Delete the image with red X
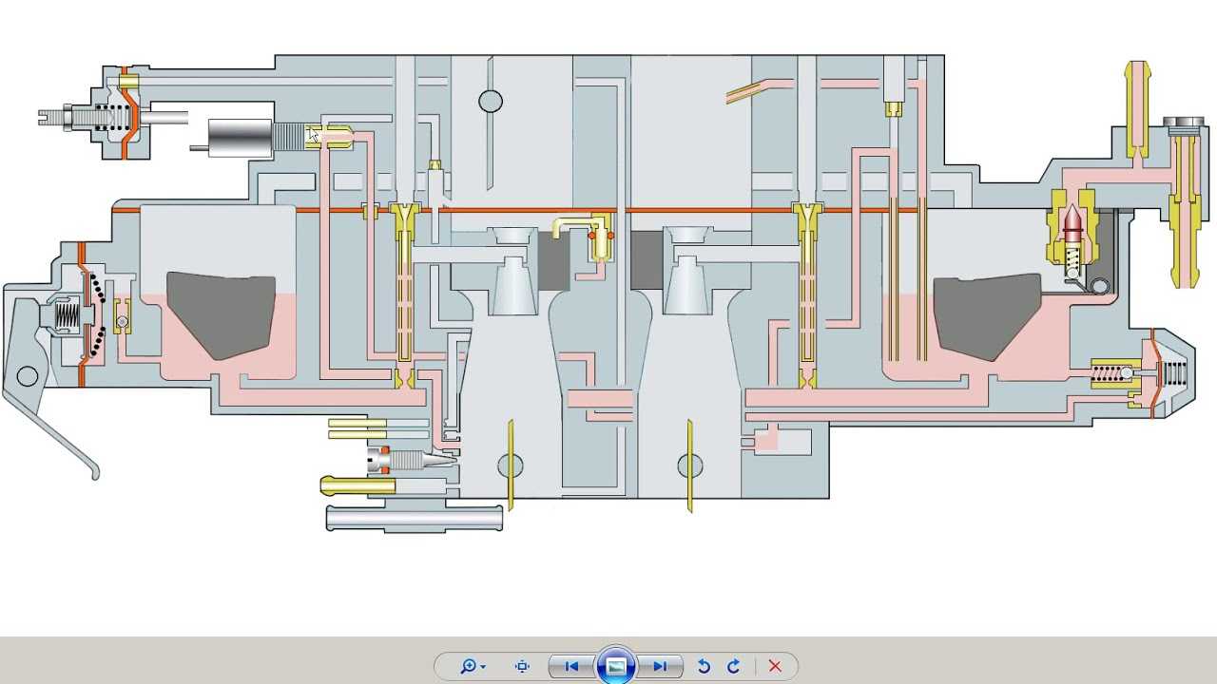The height and width of the screenshot is (684, 1217). 775,667
